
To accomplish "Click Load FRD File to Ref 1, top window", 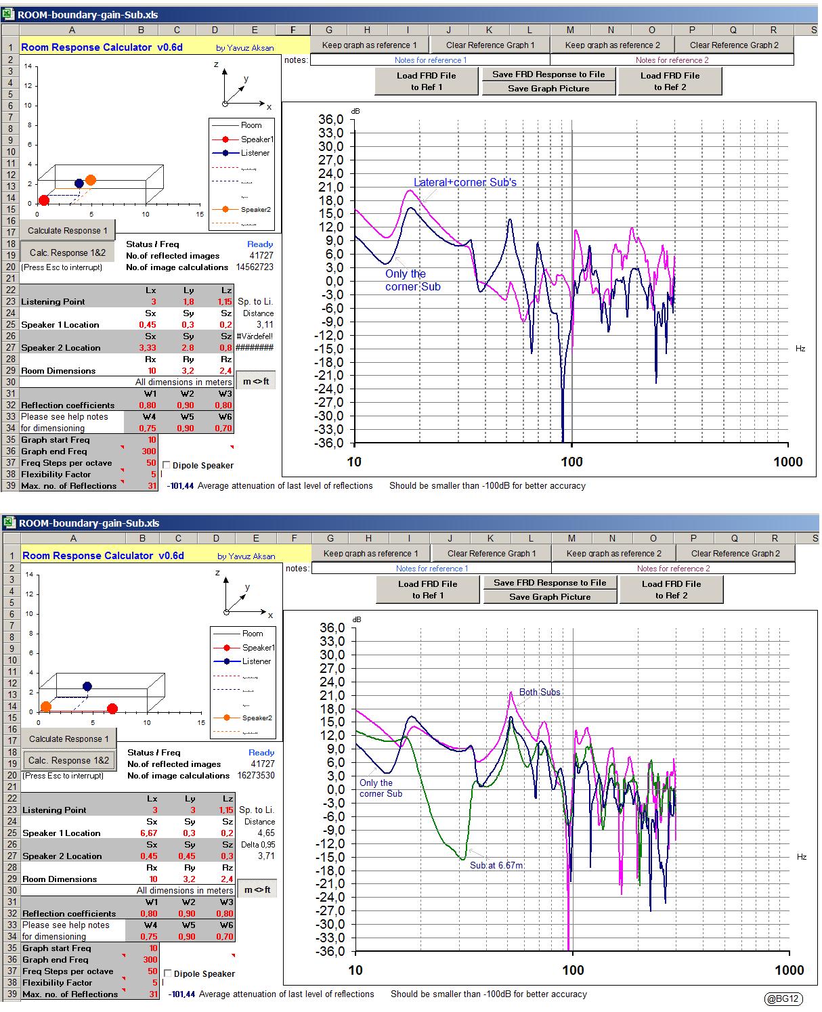I will click(427, 81).
